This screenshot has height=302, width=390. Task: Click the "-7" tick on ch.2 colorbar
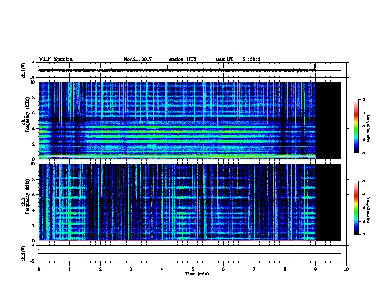click(363, 234)
